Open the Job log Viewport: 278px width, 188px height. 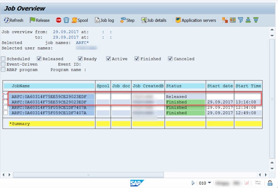click(x=104, y=21)
